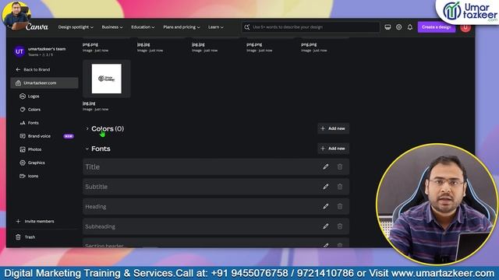Open Trash in the sidebar

[x=30, y=237]
